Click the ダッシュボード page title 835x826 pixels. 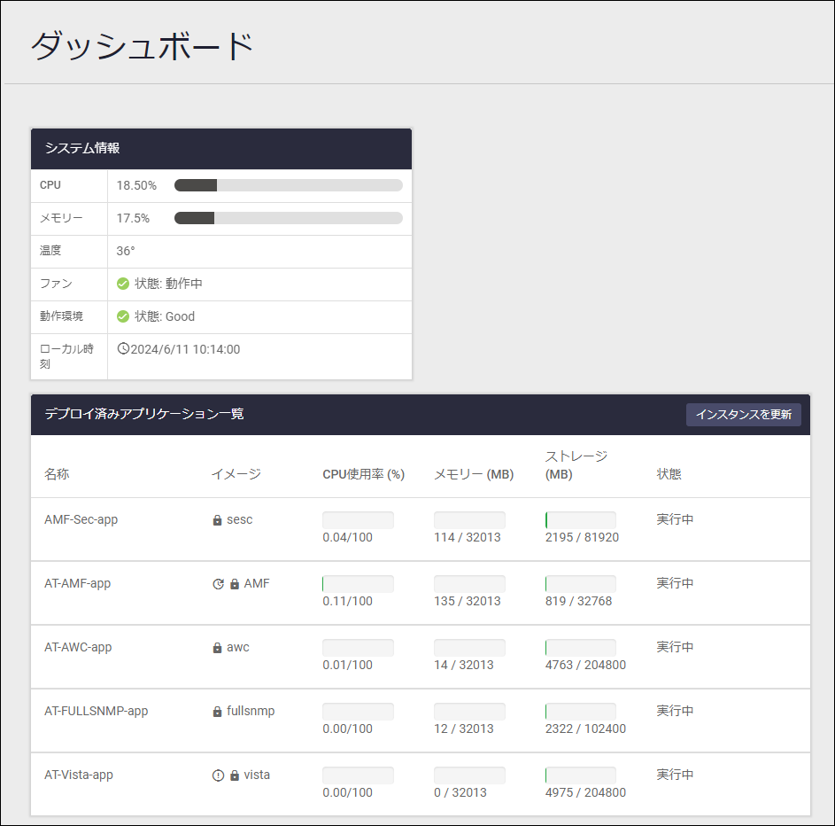pyautogui.click(x=142, y=46)
